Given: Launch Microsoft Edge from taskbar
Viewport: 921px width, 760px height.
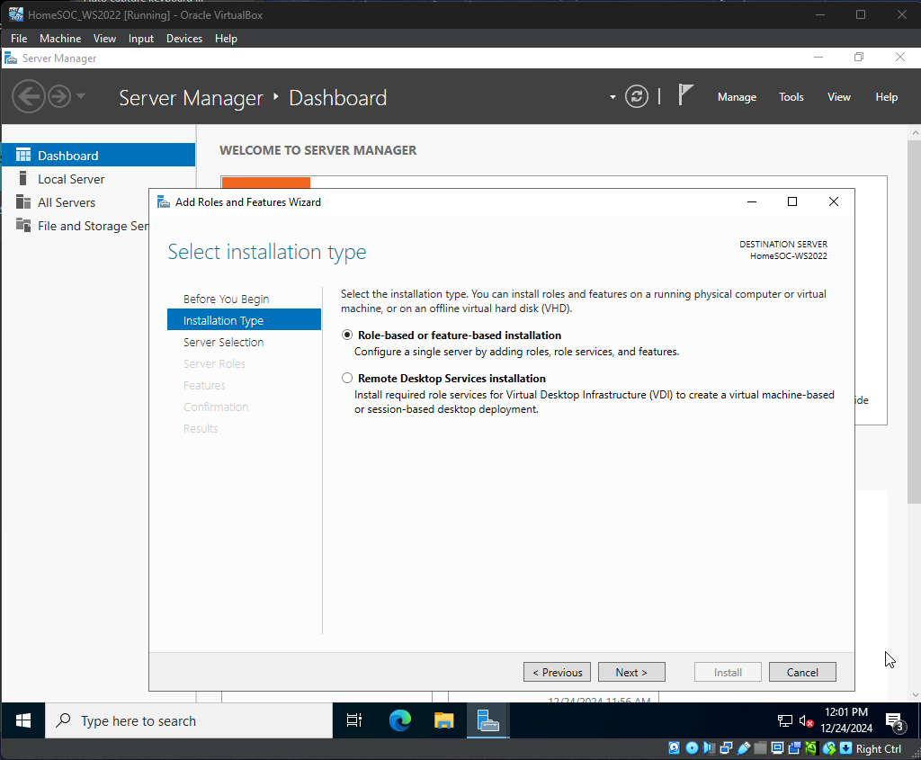Looking at the screenshot, I should [x=400, y=720].
